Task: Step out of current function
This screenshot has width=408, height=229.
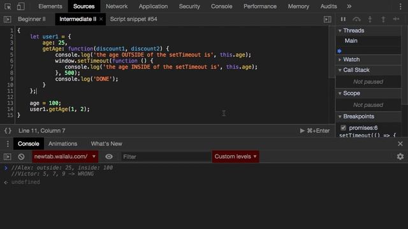Action: click(383, 19)
